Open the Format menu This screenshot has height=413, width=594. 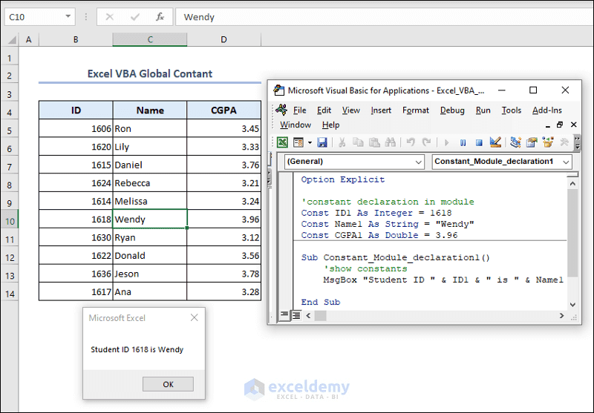416,110
